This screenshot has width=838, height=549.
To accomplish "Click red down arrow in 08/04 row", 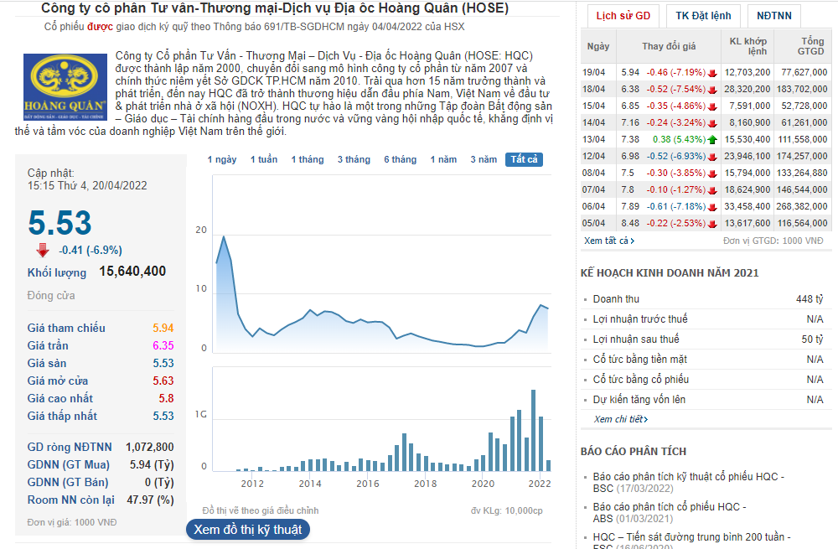I will [x=711, y=174].
